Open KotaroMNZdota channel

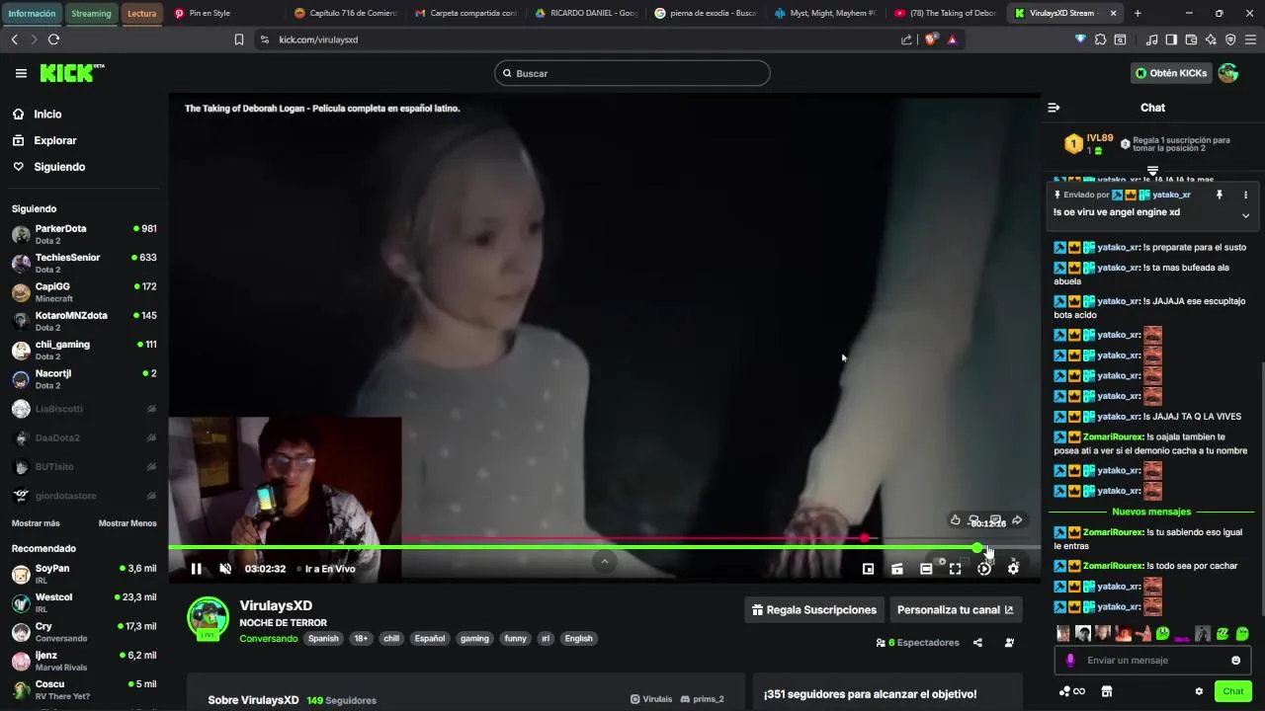pyautogui.click(x=84, y=321)
